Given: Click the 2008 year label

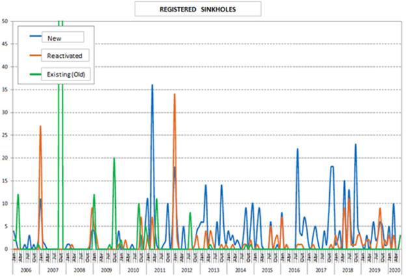Looking at the screenshot, I should click(79, 270).
